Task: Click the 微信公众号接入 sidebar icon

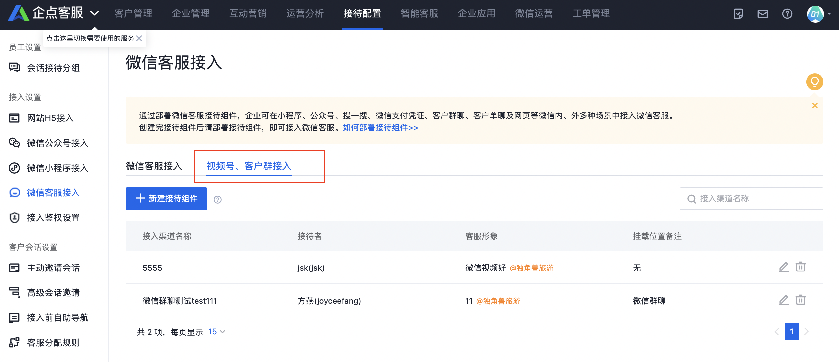Action: 14,143
